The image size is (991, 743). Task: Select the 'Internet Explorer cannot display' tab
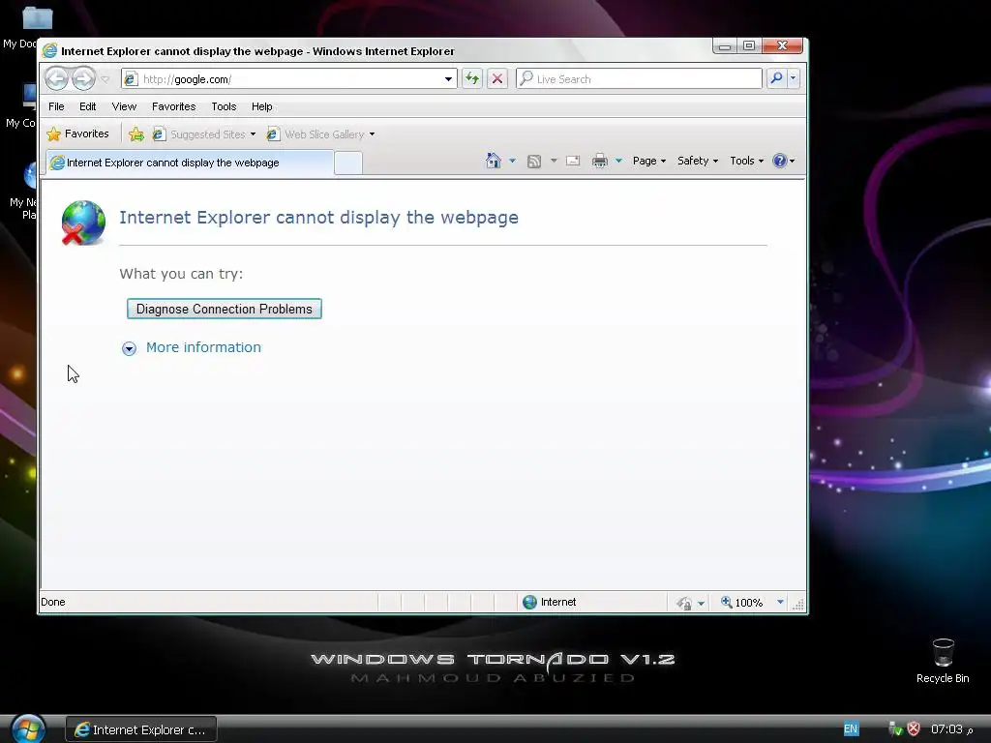[x=190, y=163]
